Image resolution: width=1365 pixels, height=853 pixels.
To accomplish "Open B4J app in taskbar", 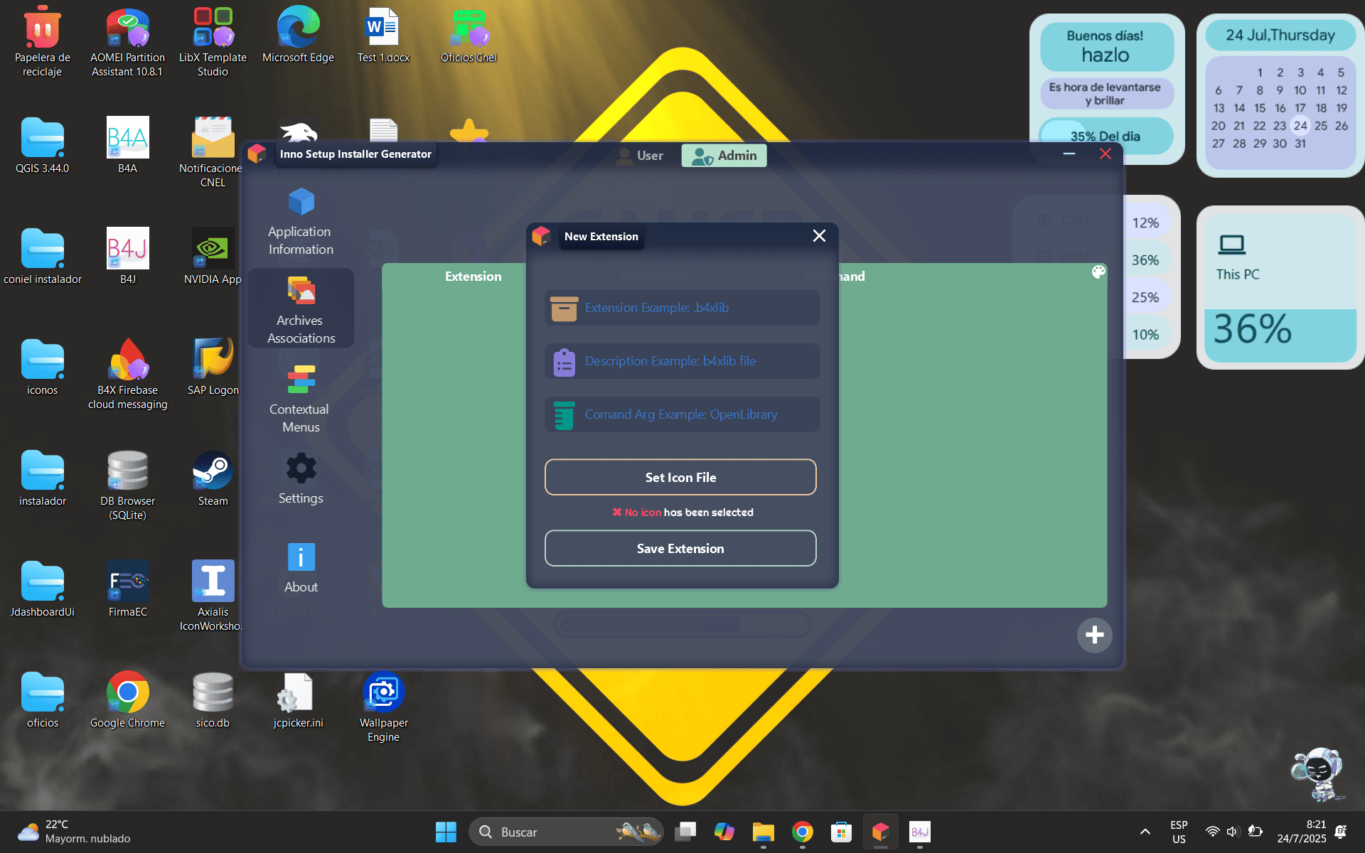I will click(x=919, y=832).
